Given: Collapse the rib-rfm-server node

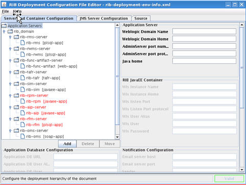Looking at the screenshot, I should coord(10,119).
